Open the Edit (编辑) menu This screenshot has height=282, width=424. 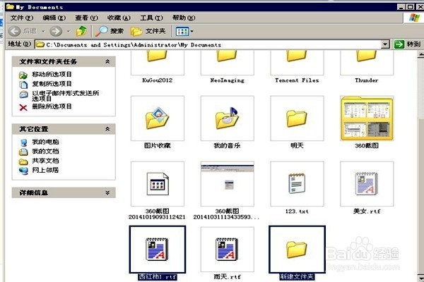pos(54,18)
